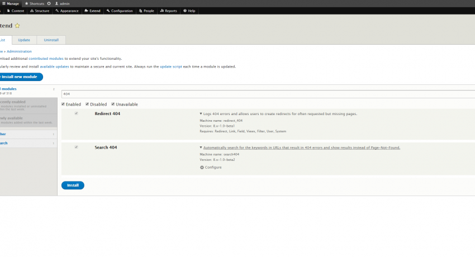Click the 'Machine name: search404' text
Image resolution: width=475 pixels, height=257 pixels.
point(219,154)
